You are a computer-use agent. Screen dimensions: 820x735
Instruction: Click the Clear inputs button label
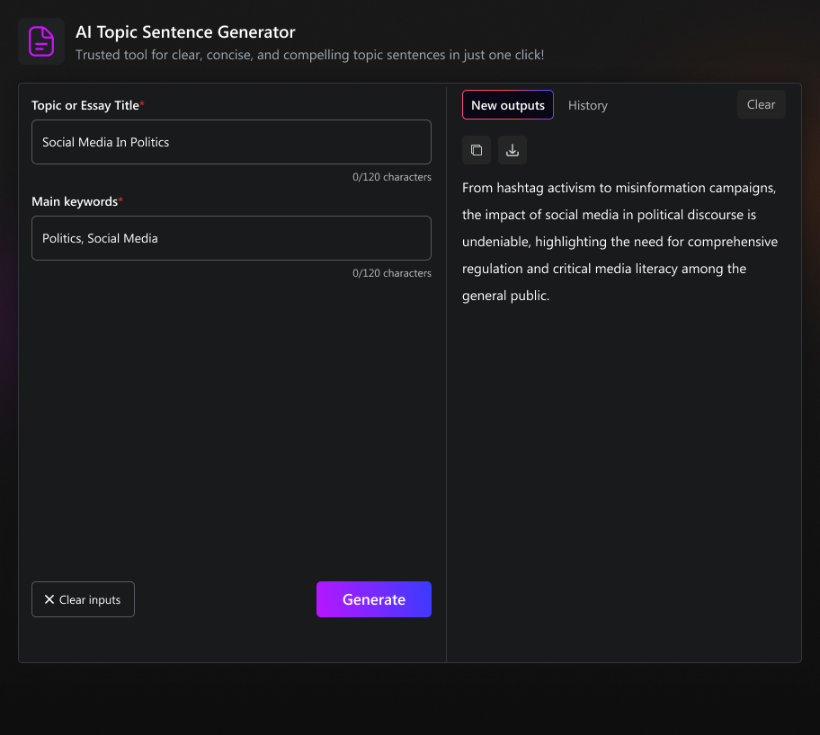(x=90, y=599)
